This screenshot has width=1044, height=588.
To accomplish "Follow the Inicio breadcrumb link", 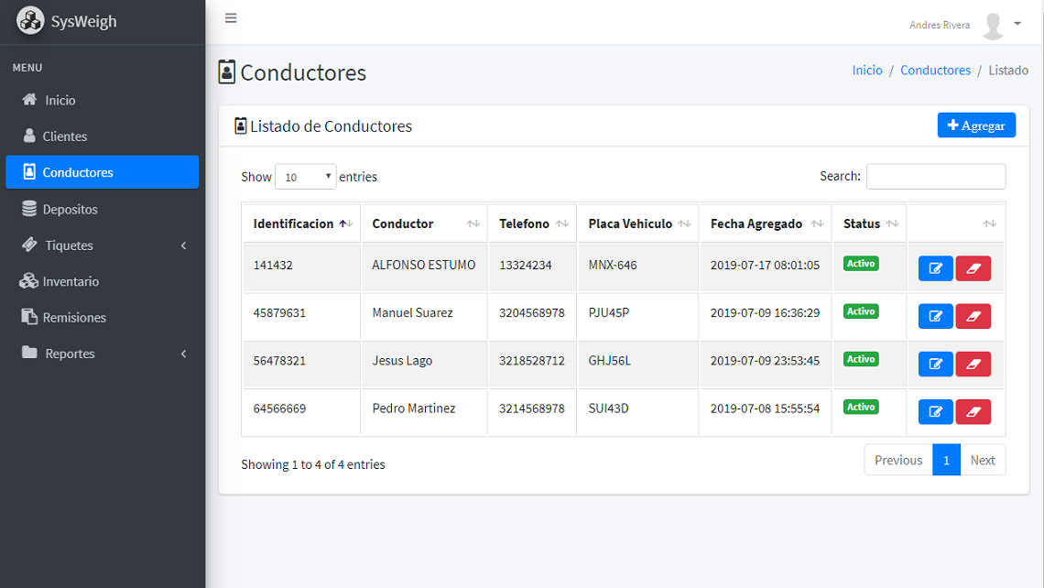I will [866, 71].
